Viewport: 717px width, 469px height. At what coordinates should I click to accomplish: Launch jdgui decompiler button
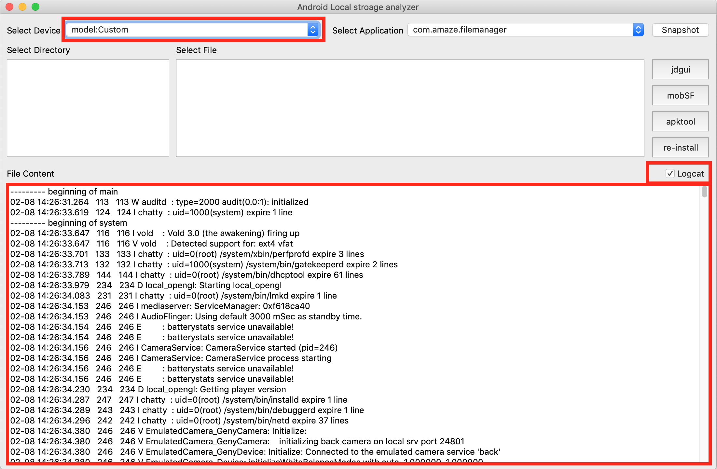(680, 69)
